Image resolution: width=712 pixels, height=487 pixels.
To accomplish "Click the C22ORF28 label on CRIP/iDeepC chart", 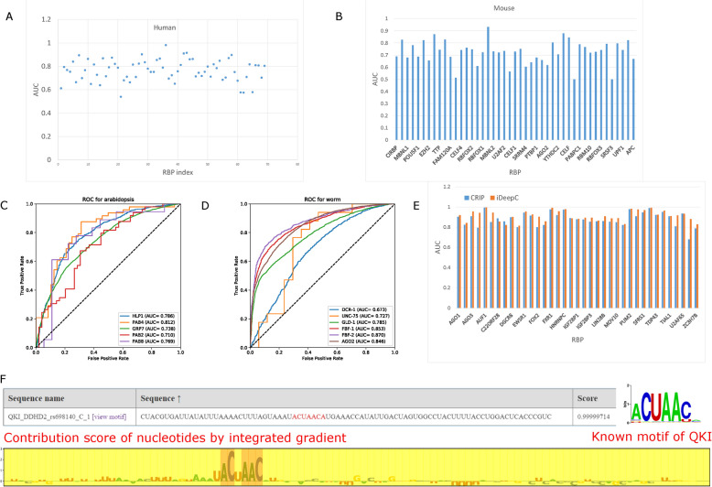I will point(491,323).
